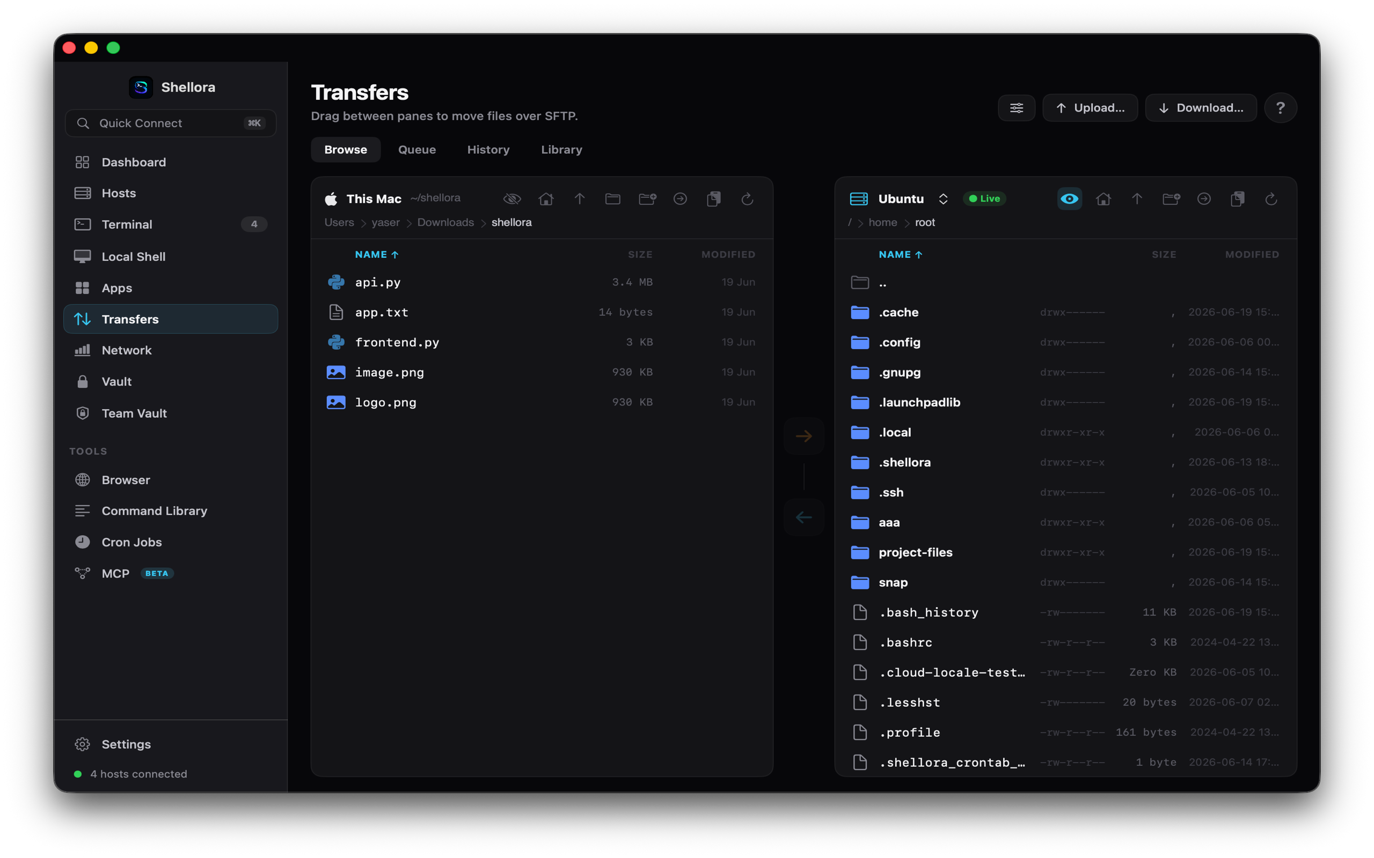
Task: Open Network section in sidebar
Action: [x=170, y=350]
